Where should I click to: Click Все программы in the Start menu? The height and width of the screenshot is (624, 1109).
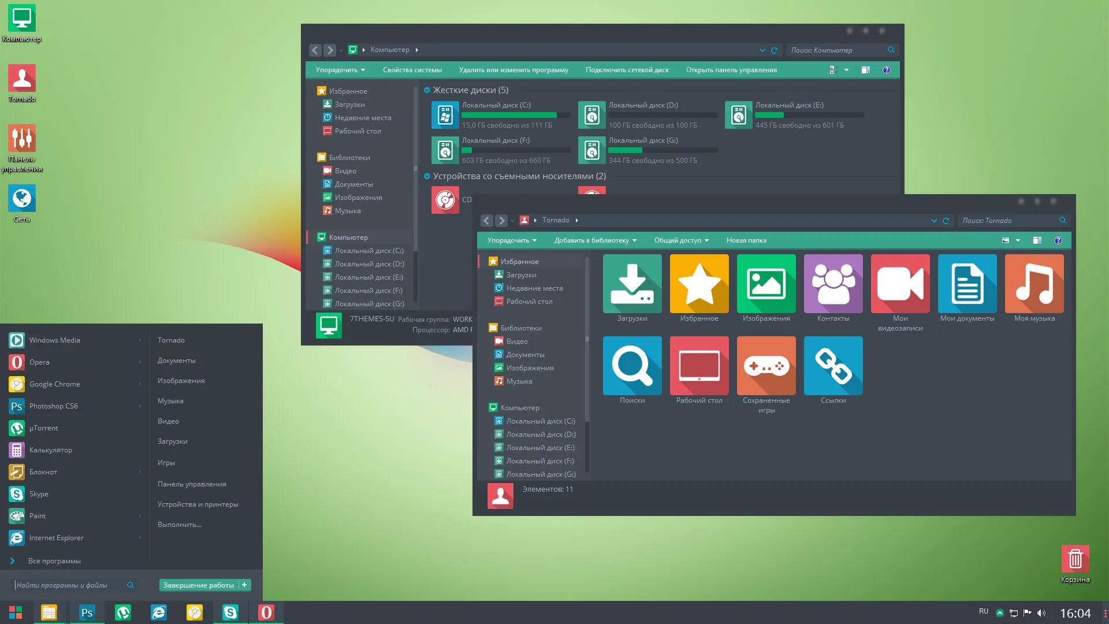click(55, 560)
